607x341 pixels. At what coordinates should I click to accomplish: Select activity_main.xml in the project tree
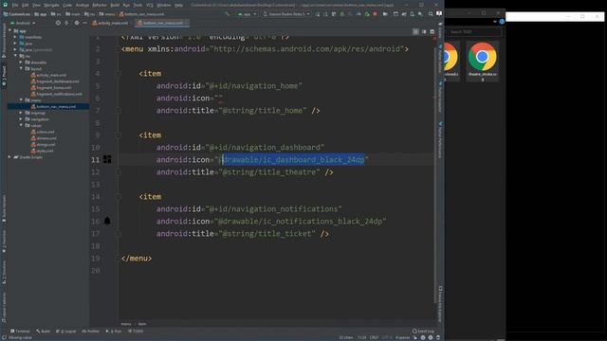click(x=48, y=75)
